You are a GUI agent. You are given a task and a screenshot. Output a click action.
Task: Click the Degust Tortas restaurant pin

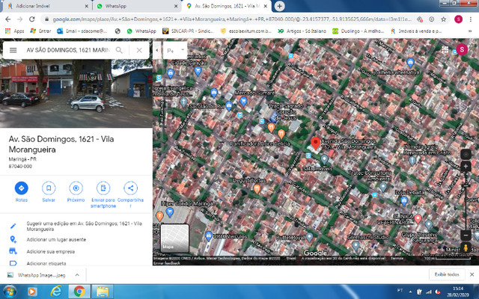(x=257, y=189)
